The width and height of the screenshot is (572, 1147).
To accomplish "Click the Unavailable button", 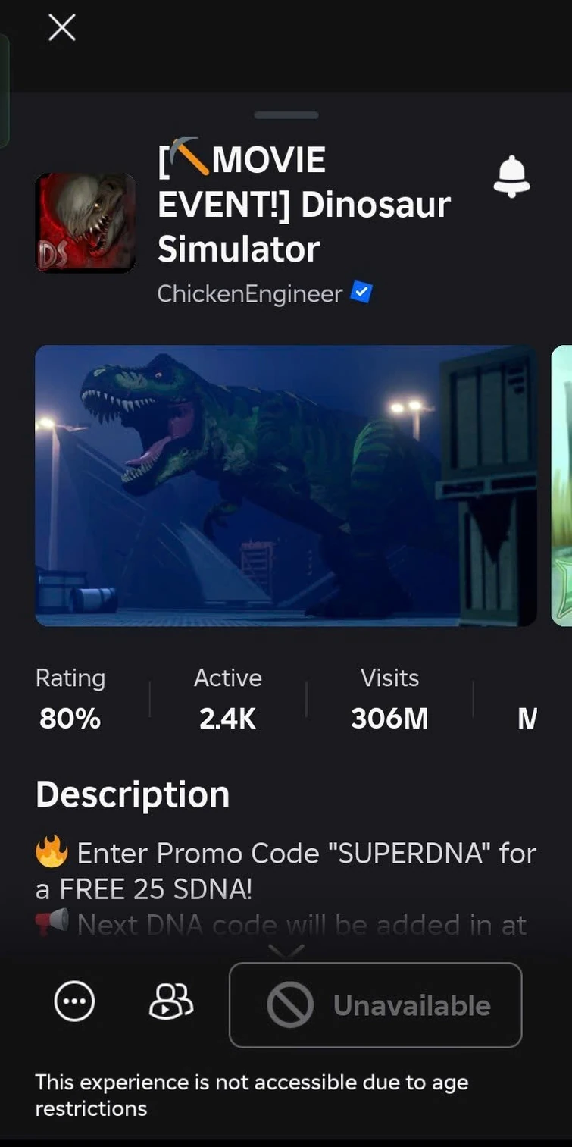I will pyautogui.click(x=376, y=1005).
